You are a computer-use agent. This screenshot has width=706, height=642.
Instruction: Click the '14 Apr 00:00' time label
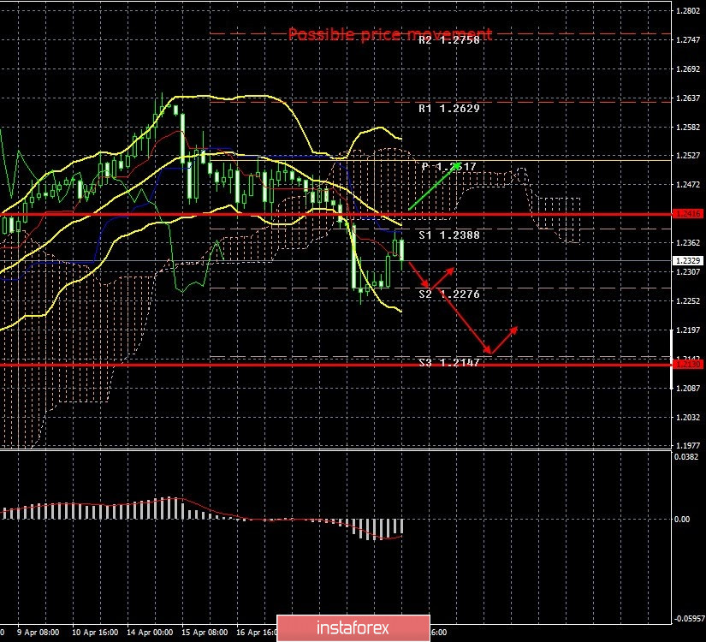[150, 632]
